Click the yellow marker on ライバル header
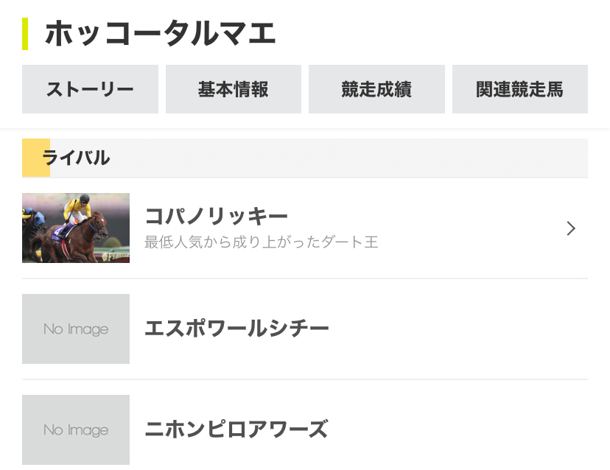 click(36, 158)
